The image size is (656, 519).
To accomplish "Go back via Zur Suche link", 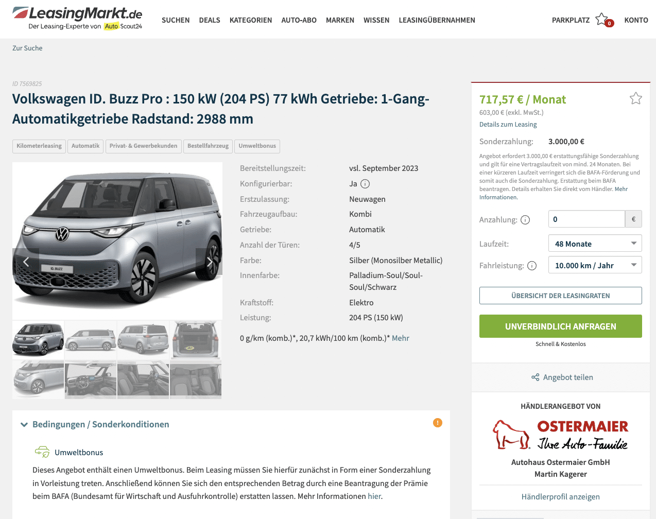I will pyautogui.click(x=27, y=48).
